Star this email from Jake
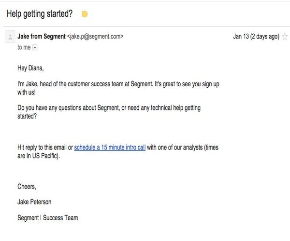290x241 pixels. pos(285,37)
